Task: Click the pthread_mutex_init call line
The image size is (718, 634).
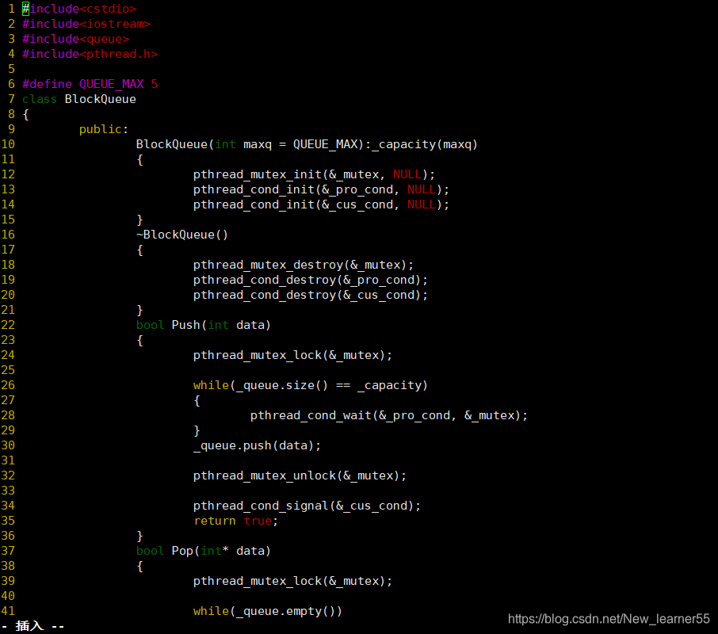Action: coord(314,174)
